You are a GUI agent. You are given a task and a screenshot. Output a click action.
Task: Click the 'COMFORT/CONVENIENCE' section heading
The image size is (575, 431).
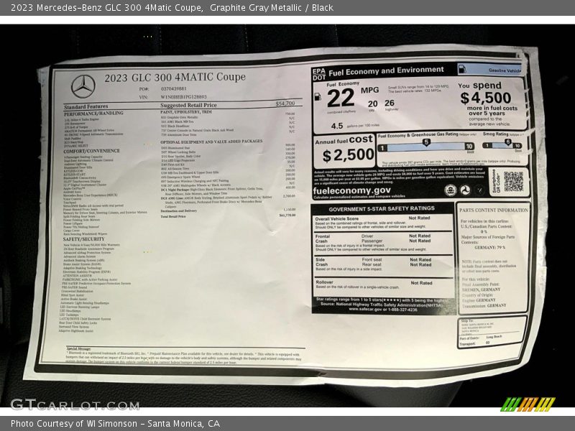point(91,151)
